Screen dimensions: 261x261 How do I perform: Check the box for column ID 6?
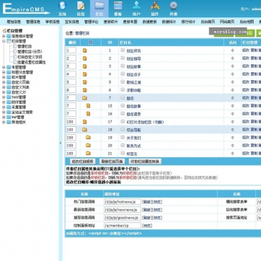point(123,89)
